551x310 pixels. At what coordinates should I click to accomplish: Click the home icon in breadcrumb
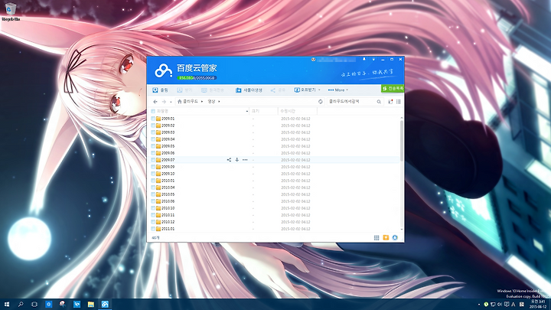coord(180,102)
